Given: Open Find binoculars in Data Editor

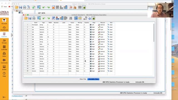Looking at the screenshot, I should click(x=71, y=18).
